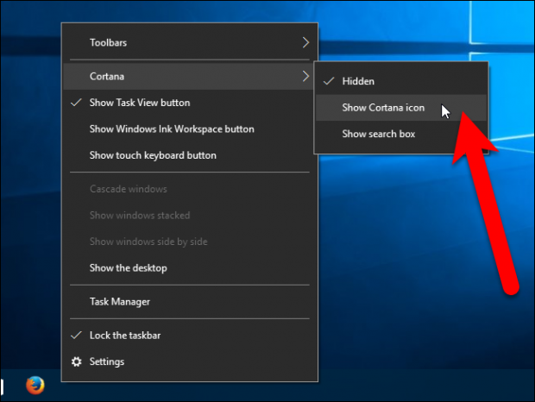The width and height of the screenshot is (535, 402).
Task: Select Show the desktop
Action: click(x=129, y=267)
